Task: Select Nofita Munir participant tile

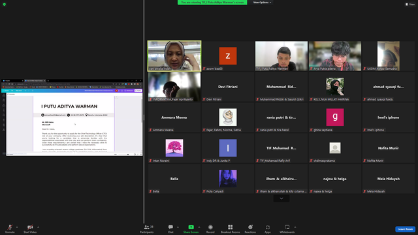Action: click(389, 148)
